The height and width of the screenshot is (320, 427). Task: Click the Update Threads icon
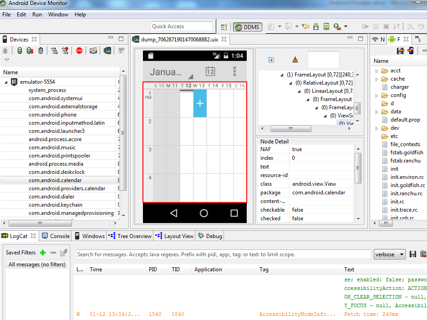point(54,51)
